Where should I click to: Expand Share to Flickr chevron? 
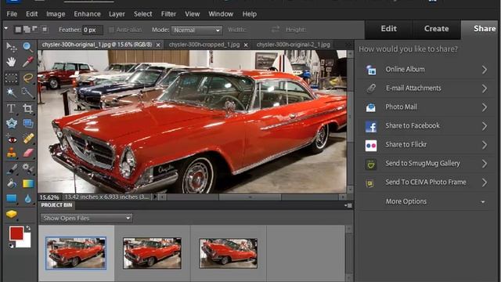pos(485,145)
